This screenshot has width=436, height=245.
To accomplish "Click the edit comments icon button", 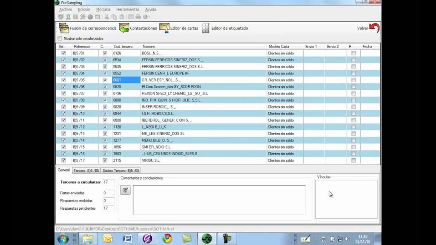I will (x=125, y=190).
